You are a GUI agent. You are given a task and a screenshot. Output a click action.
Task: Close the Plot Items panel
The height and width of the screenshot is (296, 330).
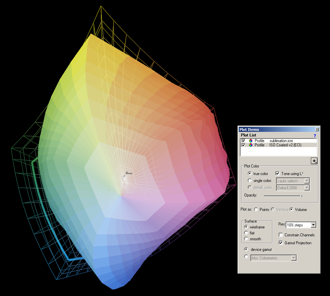pos(317,130)
